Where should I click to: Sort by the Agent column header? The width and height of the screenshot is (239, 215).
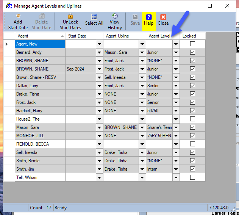click(40, 36)
